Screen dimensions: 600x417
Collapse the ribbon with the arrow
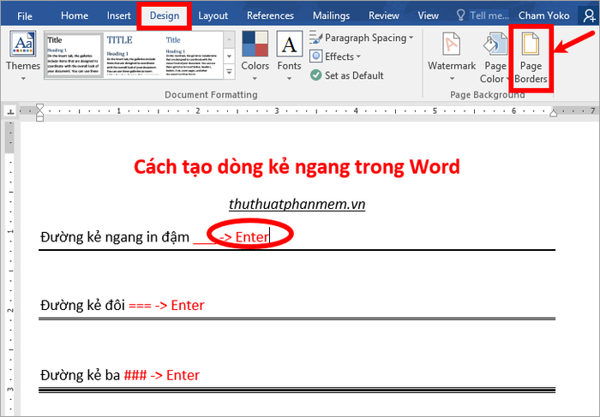[590, 95]
